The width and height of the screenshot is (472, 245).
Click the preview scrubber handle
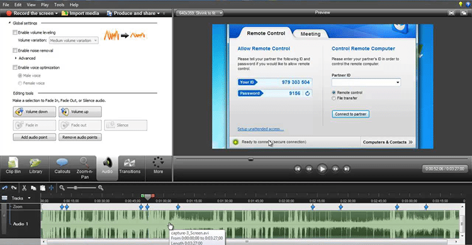point(250,159)
